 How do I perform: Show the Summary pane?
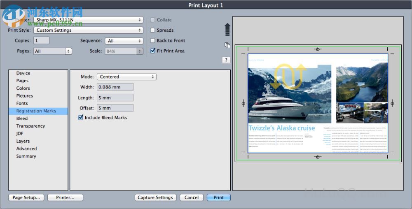coord(38,156)
